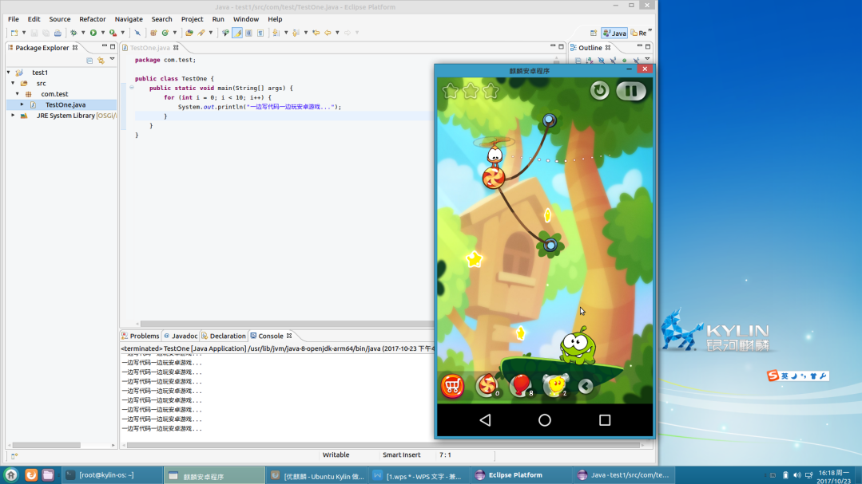Open the Run button dropdown arrow
The height and width of the screenshot is (484, 862).
point(102,33)
